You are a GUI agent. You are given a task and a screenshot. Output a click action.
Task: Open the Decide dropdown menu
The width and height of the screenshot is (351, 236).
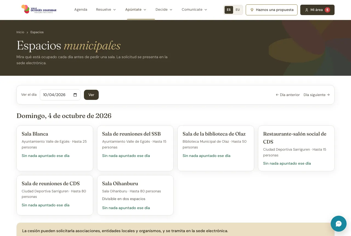click(164, 10)
